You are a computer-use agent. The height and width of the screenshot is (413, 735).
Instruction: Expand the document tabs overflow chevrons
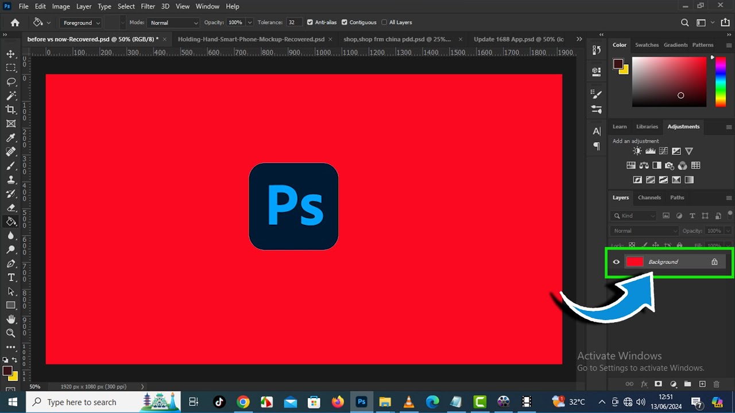(579, 39)
